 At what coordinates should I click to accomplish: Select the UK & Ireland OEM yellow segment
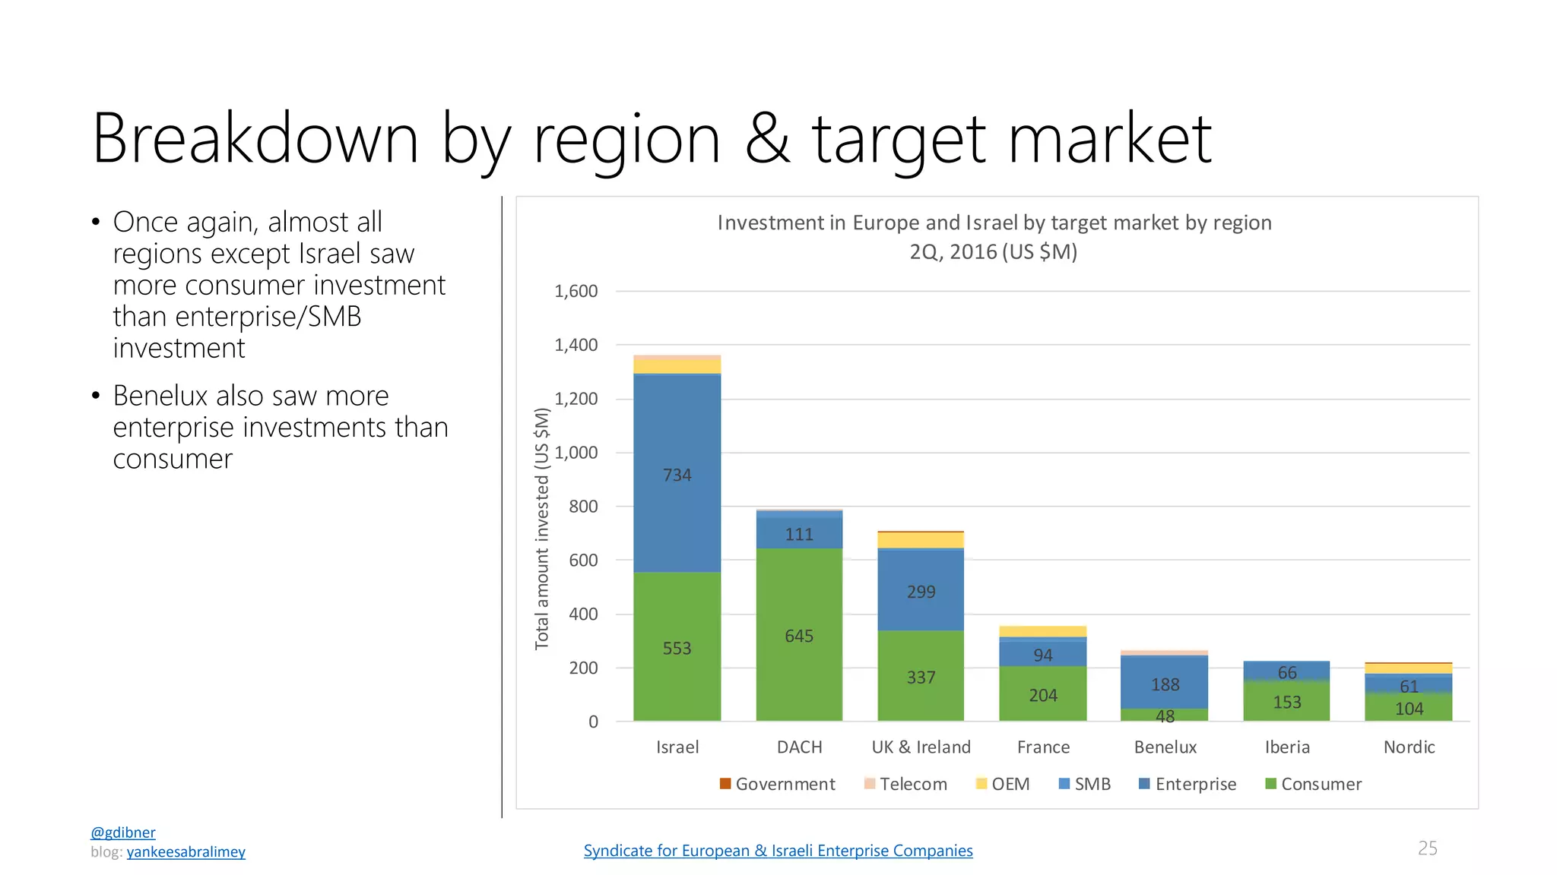coord(921,540)
